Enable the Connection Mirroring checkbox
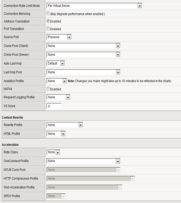Viewport: 181px width, 203px height. [48, 13]
